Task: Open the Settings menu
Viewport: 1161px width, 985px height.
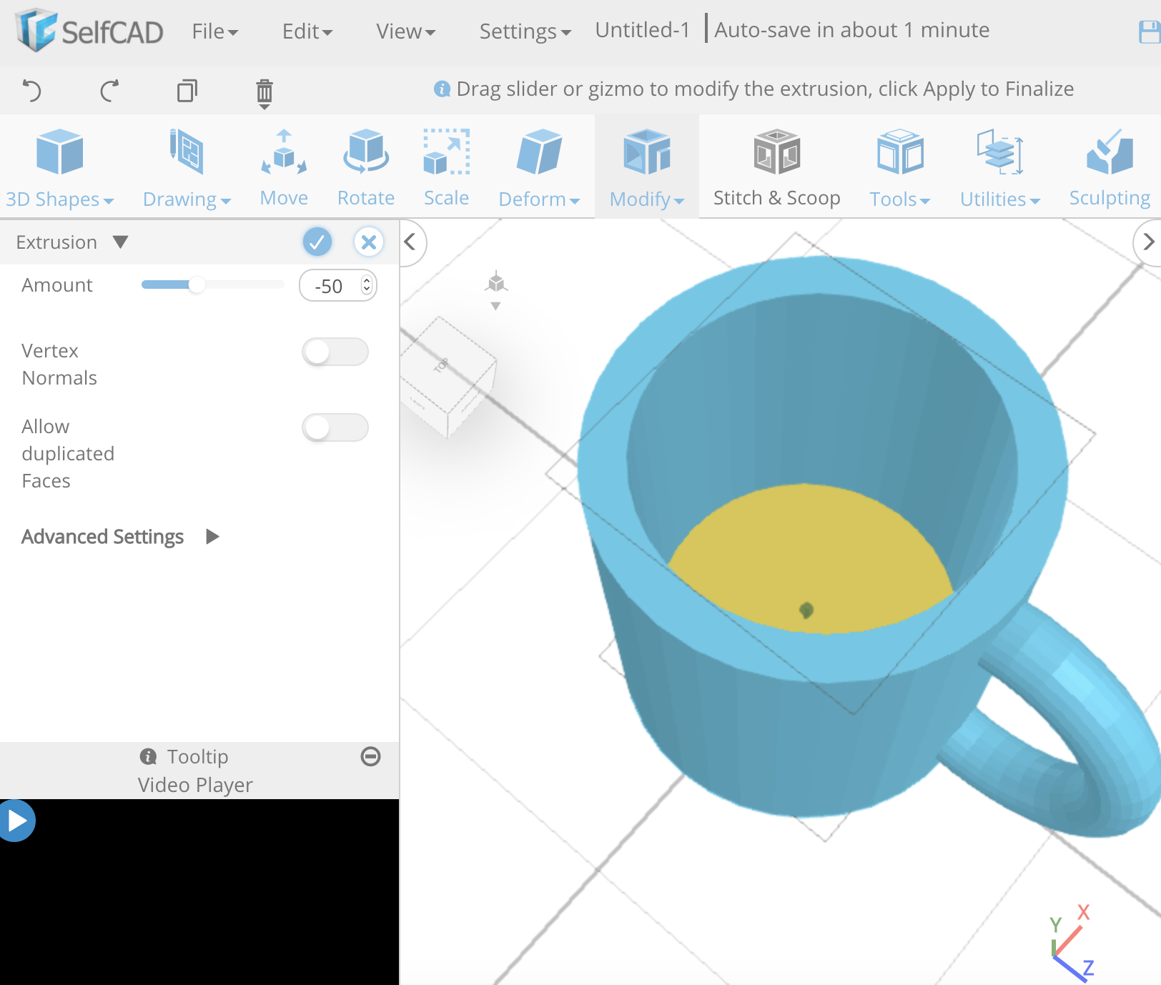Action: [524, 31]
